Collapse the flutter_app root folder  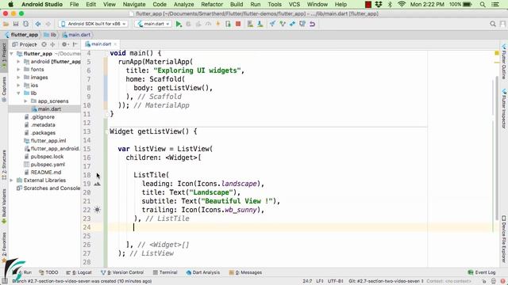coord(12,54)
